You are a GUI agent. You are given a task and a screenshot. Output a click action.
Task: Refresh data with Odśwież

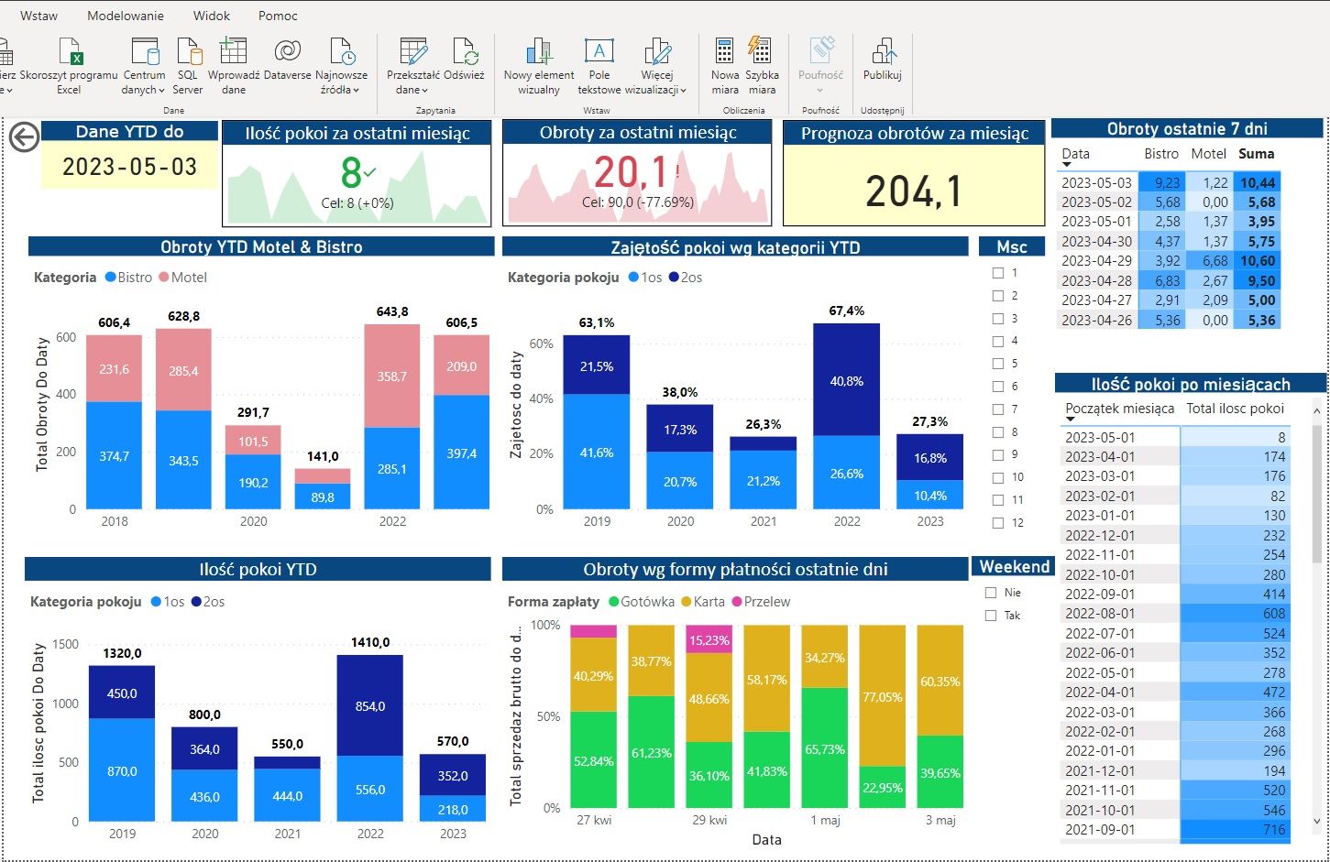(465, 51)
